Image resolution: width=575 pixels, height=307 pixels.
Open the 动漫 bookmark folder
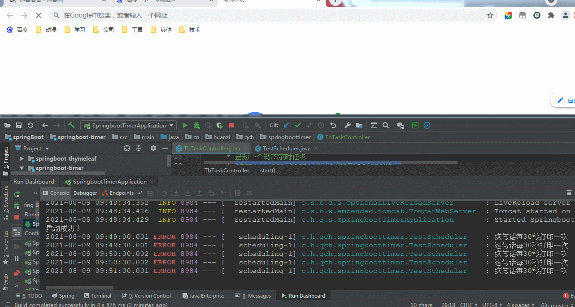(46, 30)
